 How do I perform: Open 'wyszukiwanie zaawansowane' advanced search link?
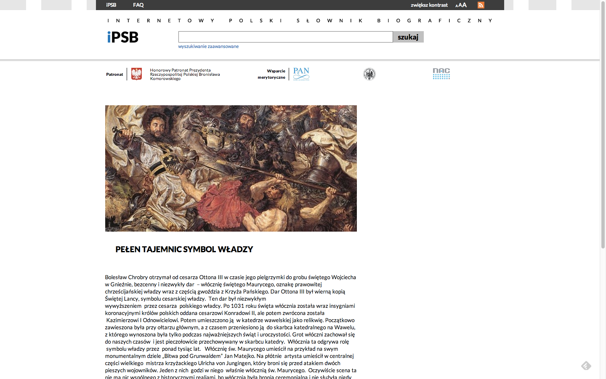[x=208, y=46]
